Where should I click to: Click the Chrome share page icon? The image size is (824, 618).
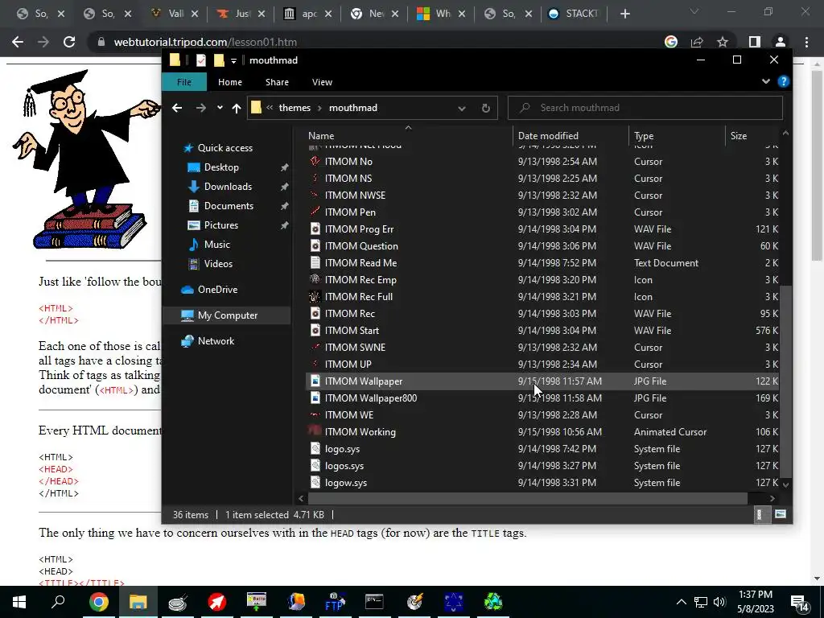tap(697, 42)
